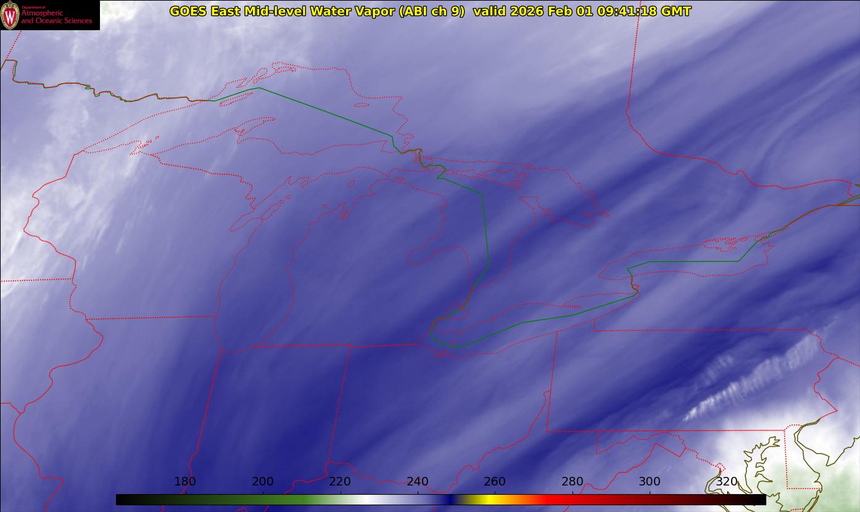Click the 180 label on the colorbar
Image resolution: width=860 pixels, height=512 pixels.
click(x=185, y=482)
